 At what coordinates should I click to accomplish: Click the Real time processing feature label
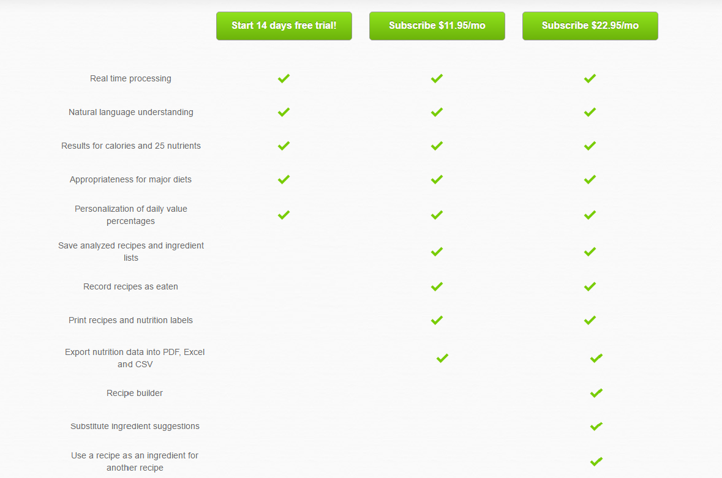click(131, 79)
